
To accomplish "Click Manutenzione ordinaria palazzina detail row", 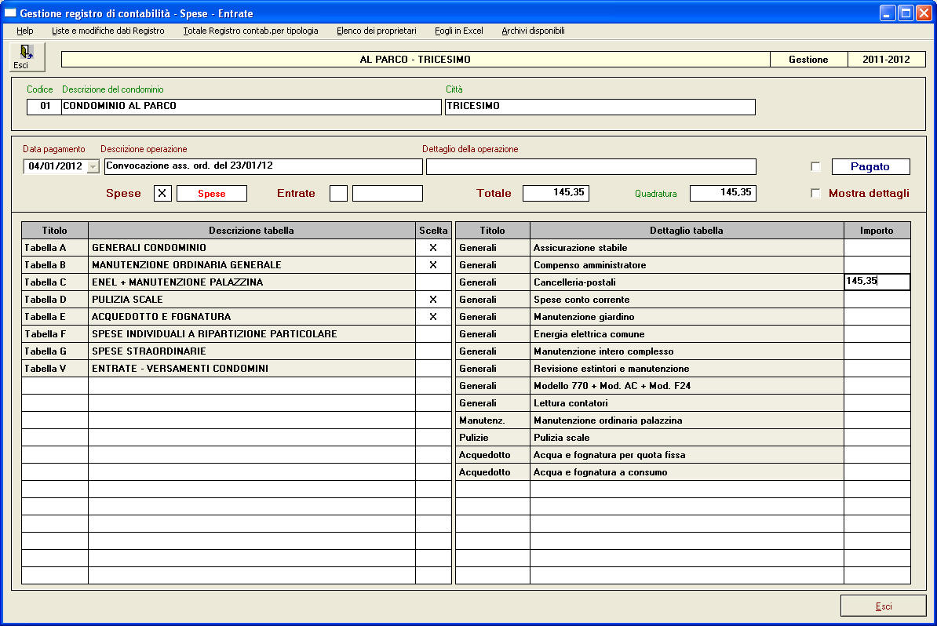I will (683, 420).
